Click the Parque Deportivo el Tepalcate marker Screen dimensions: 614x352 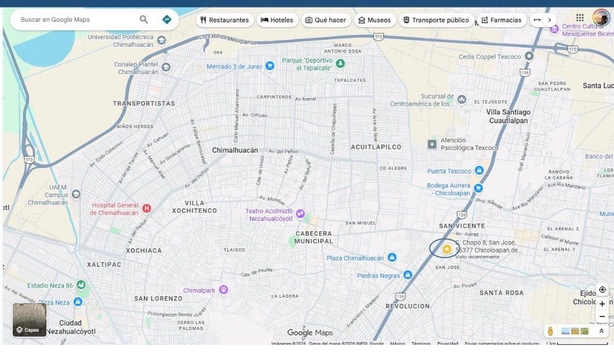tap(340, 63)
